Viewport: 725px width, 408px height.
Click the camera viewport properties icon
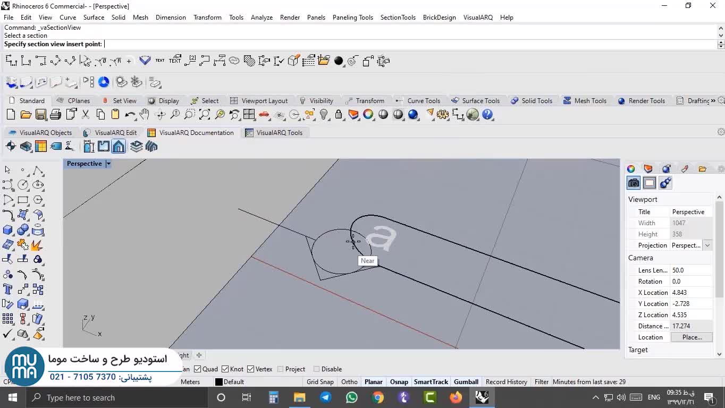pos(634,183)
